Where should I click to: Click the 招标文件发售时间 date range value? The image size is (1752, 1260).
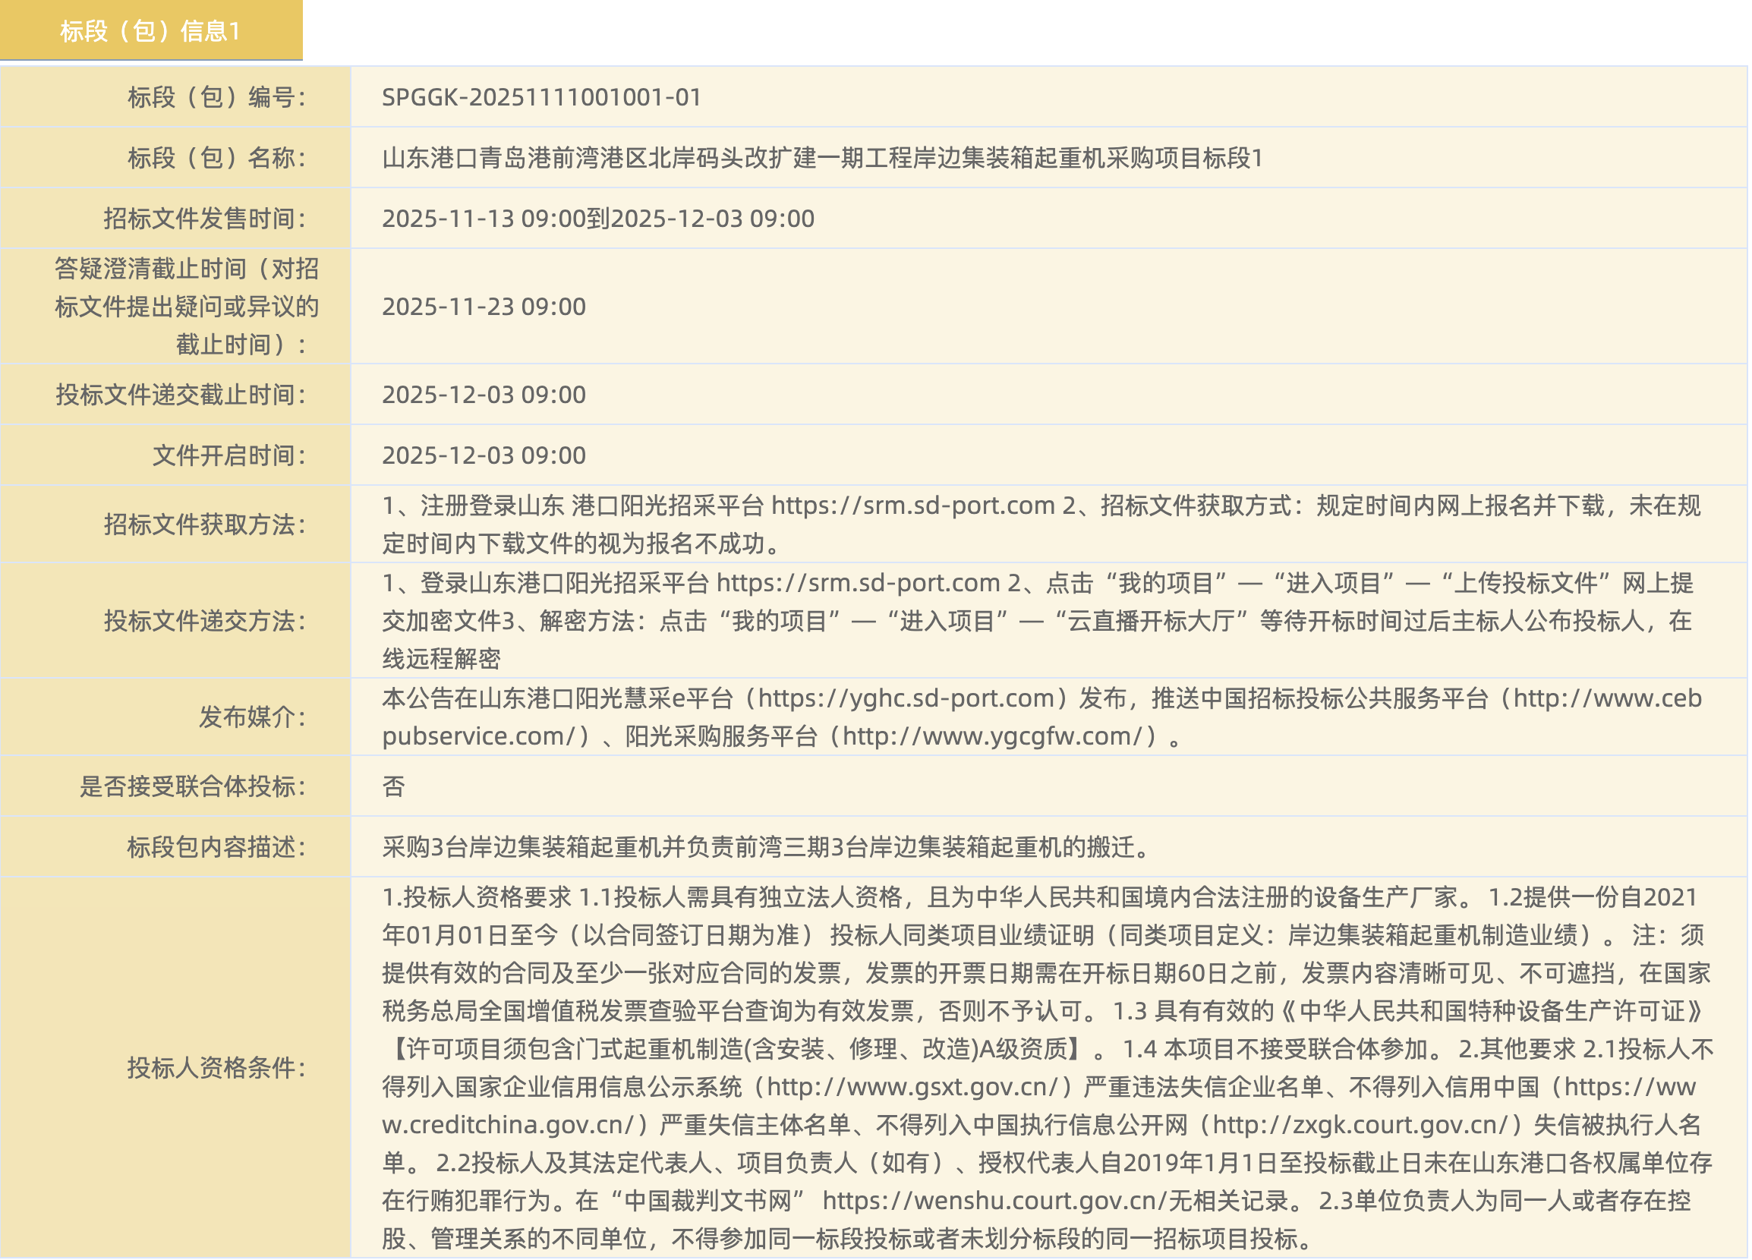(598, 219)
